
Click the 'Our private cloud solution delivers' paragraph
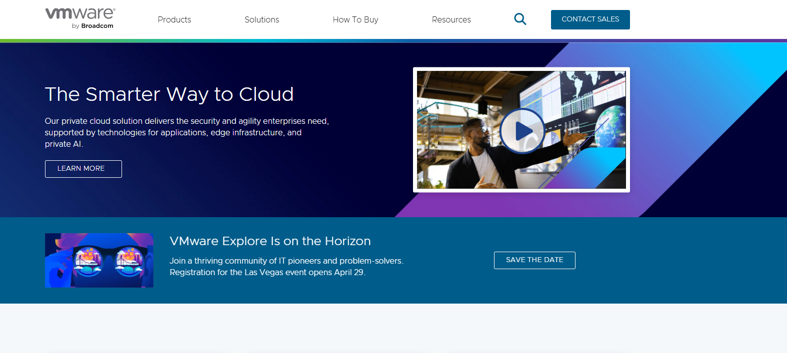(x=187, y=132)
